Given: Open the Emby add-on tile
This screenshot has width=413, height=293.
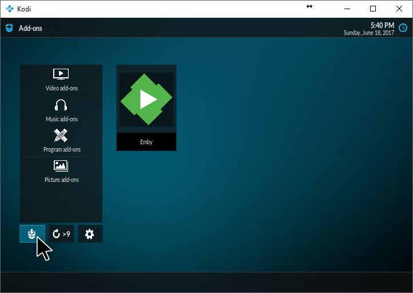Looking at the screenshot, I should (x=146, y=108).
